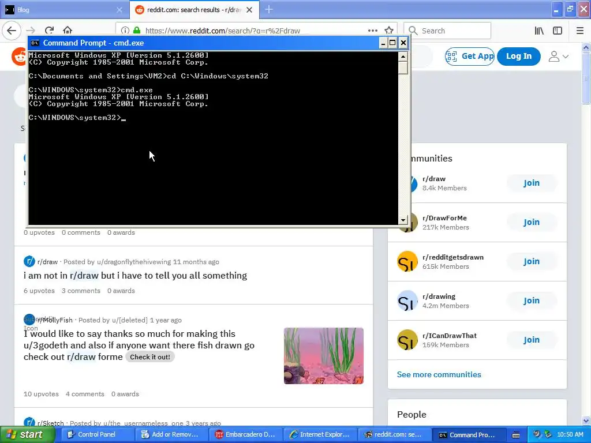Click the Command Prompt title bar

tap(204, 43)
